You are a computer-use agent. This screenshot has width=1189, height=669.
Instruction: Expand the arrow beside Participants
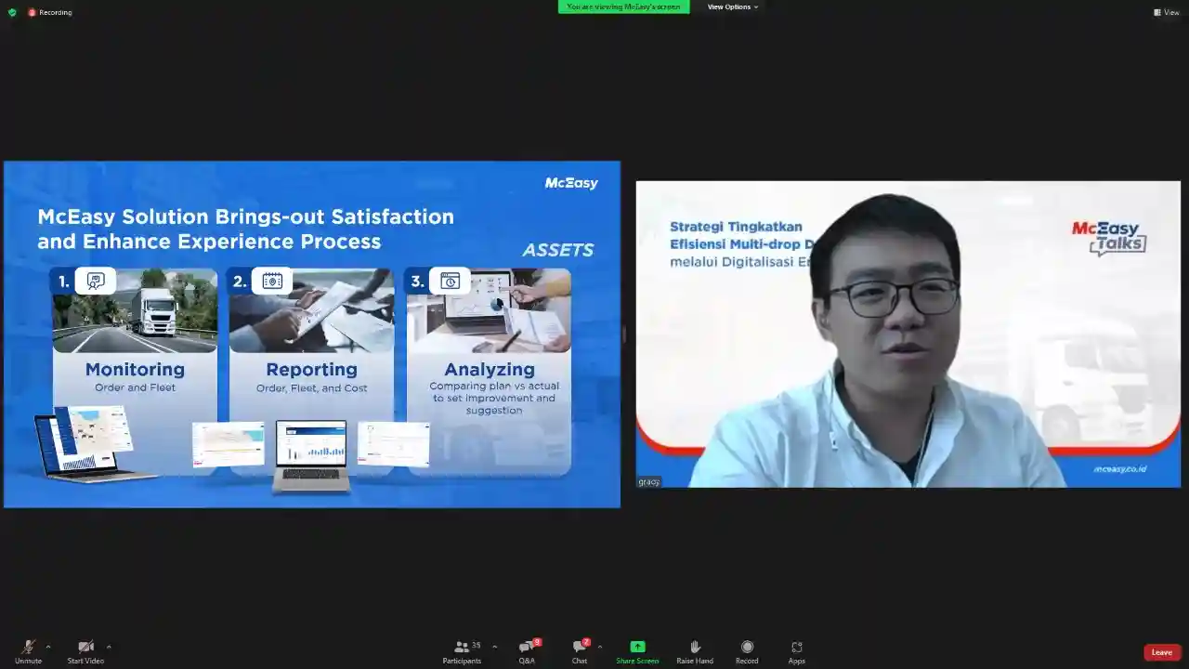pyautogui.click(x=494, y=647)
